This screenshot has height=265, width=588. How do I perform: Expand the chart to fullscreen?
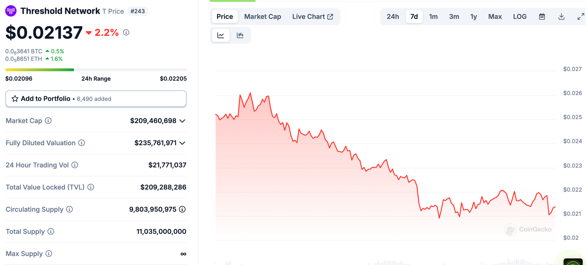point(581,17)
